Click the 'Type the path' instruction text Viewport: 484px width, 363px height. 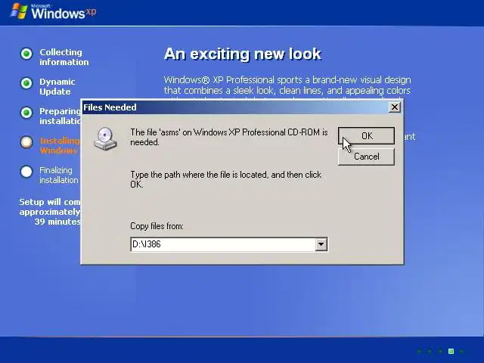(225, 179)
